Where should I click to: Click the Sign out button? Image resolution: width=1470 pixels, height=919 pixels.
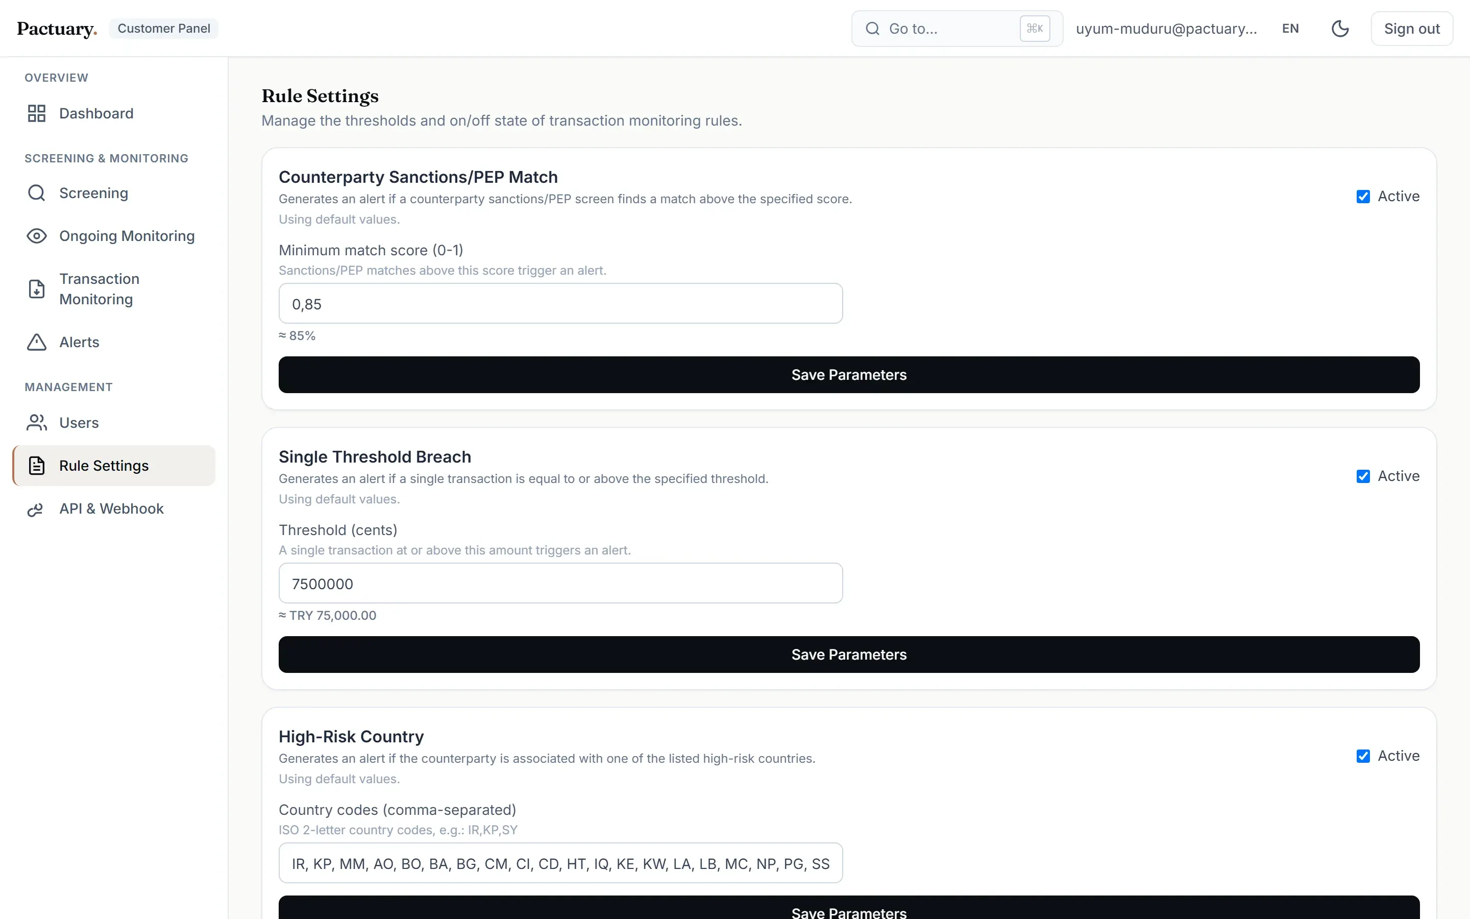tap(1412, 29)
